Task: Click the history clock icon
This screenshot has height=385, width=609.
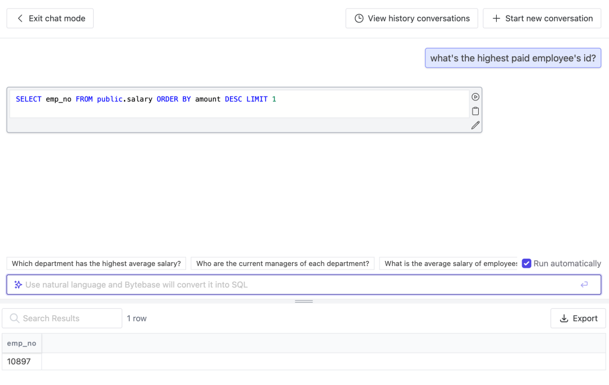Action: 359,19
